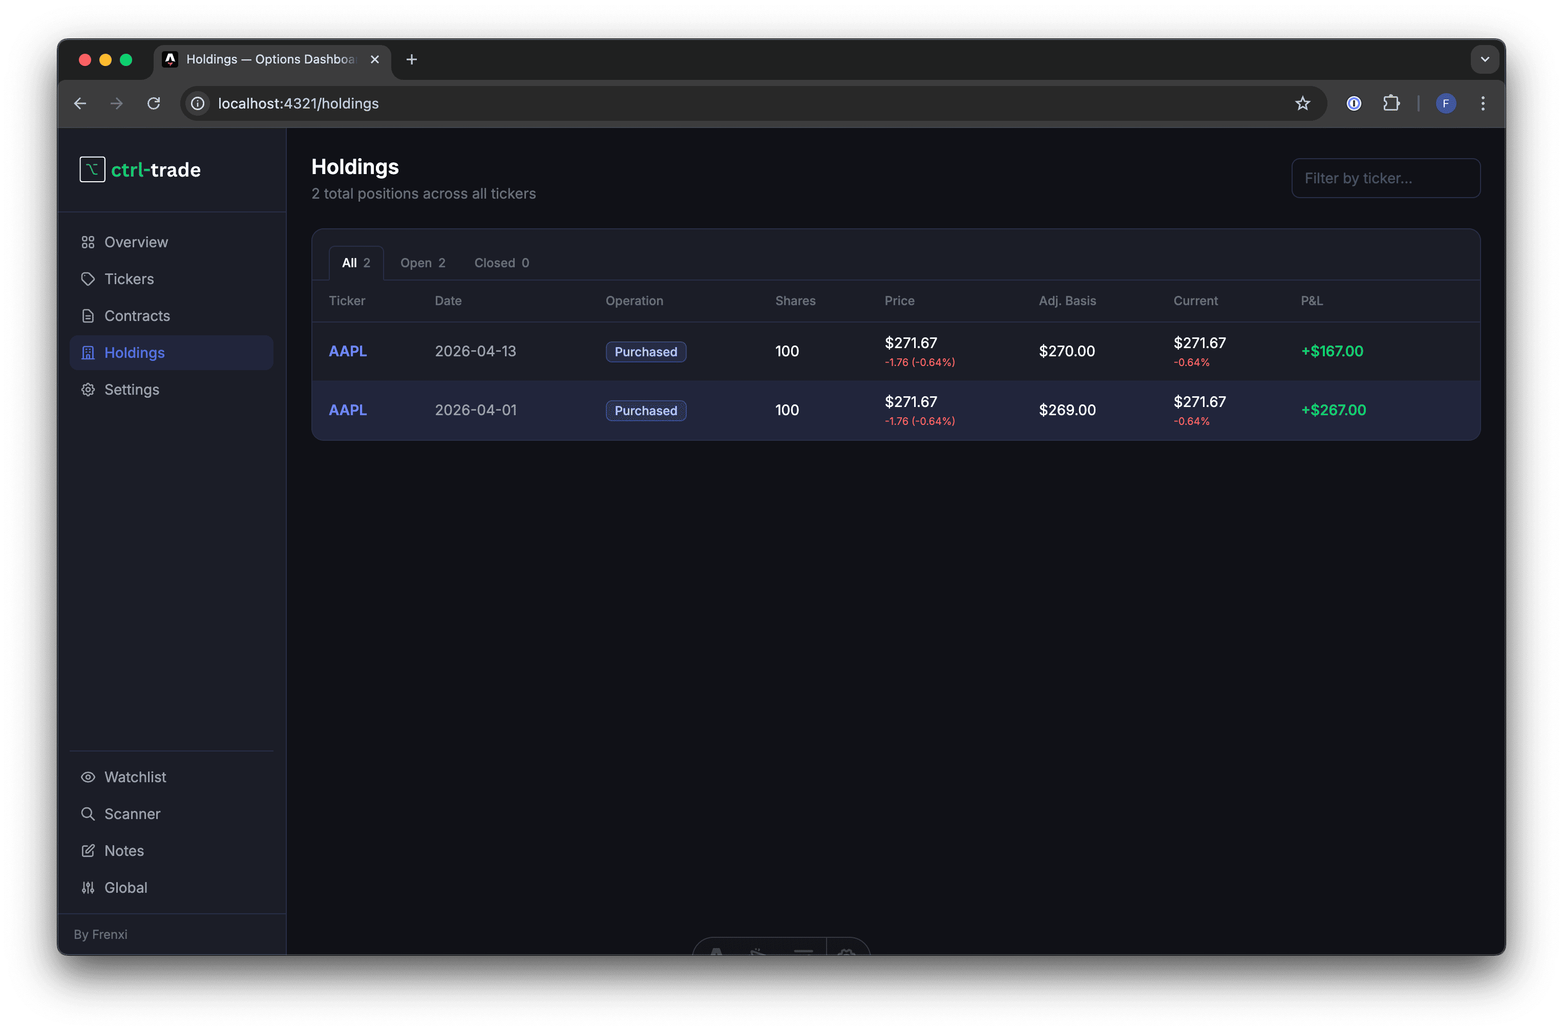Open Notes via the pencil icon

pyautogui.click(x=88, y=850)
